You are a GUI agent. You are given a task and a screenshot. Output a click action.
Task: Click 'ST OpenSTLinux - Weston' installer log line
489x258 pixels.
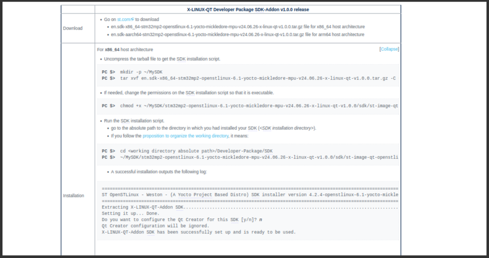click(250, 195)
